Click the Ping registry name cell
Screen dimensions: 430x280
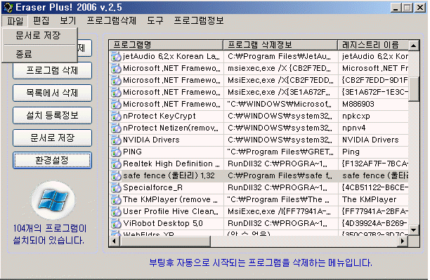pyautogui.click(x=351, y=152)
